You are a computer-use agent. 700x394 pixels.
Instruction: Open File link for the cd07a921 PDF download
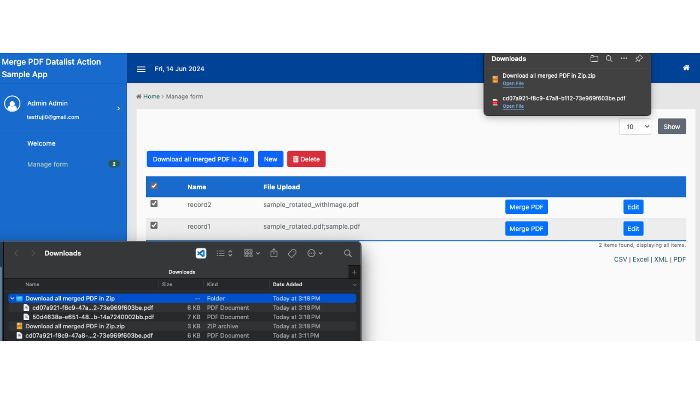coord(513,106)
